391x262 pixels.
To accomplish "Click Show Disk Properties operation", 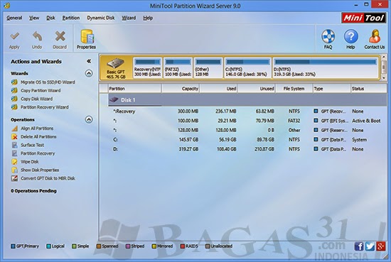I will [40, 170].
